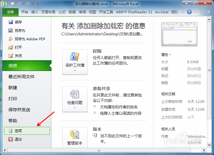Click the version document icon beside 找不到此文件
The width and height of the screenshot is (214, 155).
(95, 135)
